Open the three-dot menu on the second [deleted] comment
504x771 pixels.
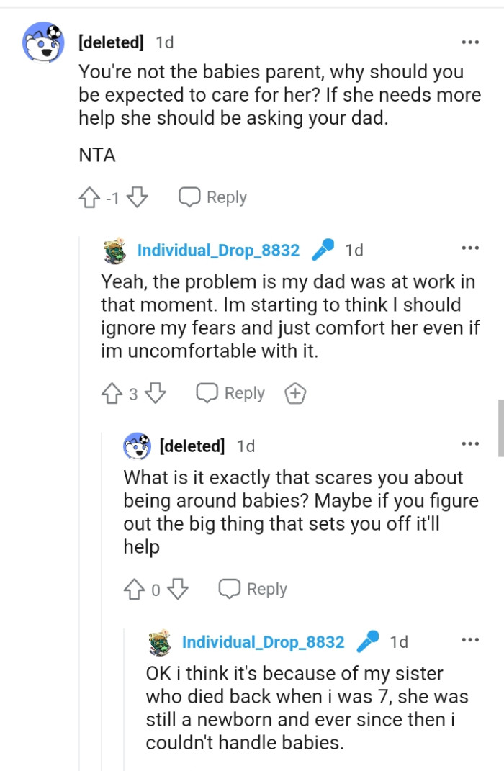coord(470,443)
